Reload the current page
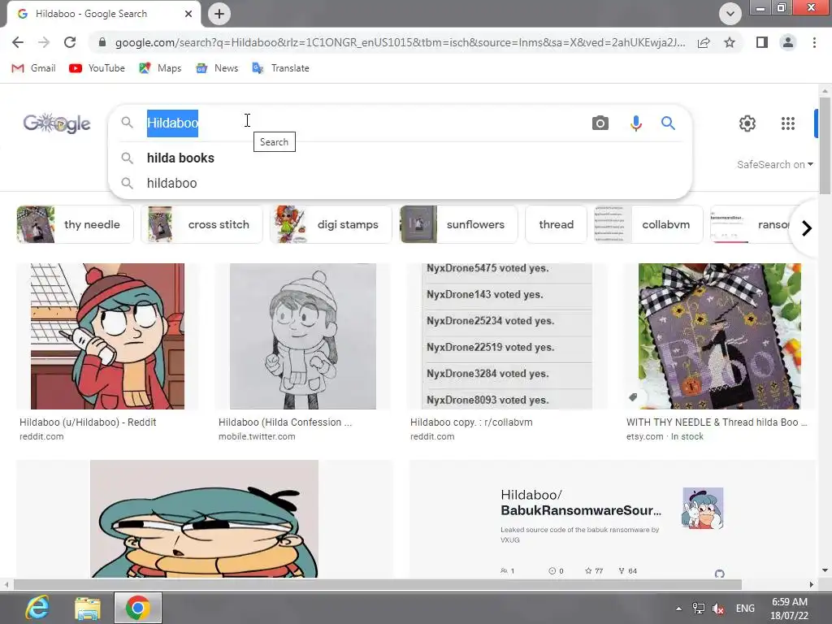The width and height of the screenshot is (832, 624). pyautogui.click(x=70, y=42)
